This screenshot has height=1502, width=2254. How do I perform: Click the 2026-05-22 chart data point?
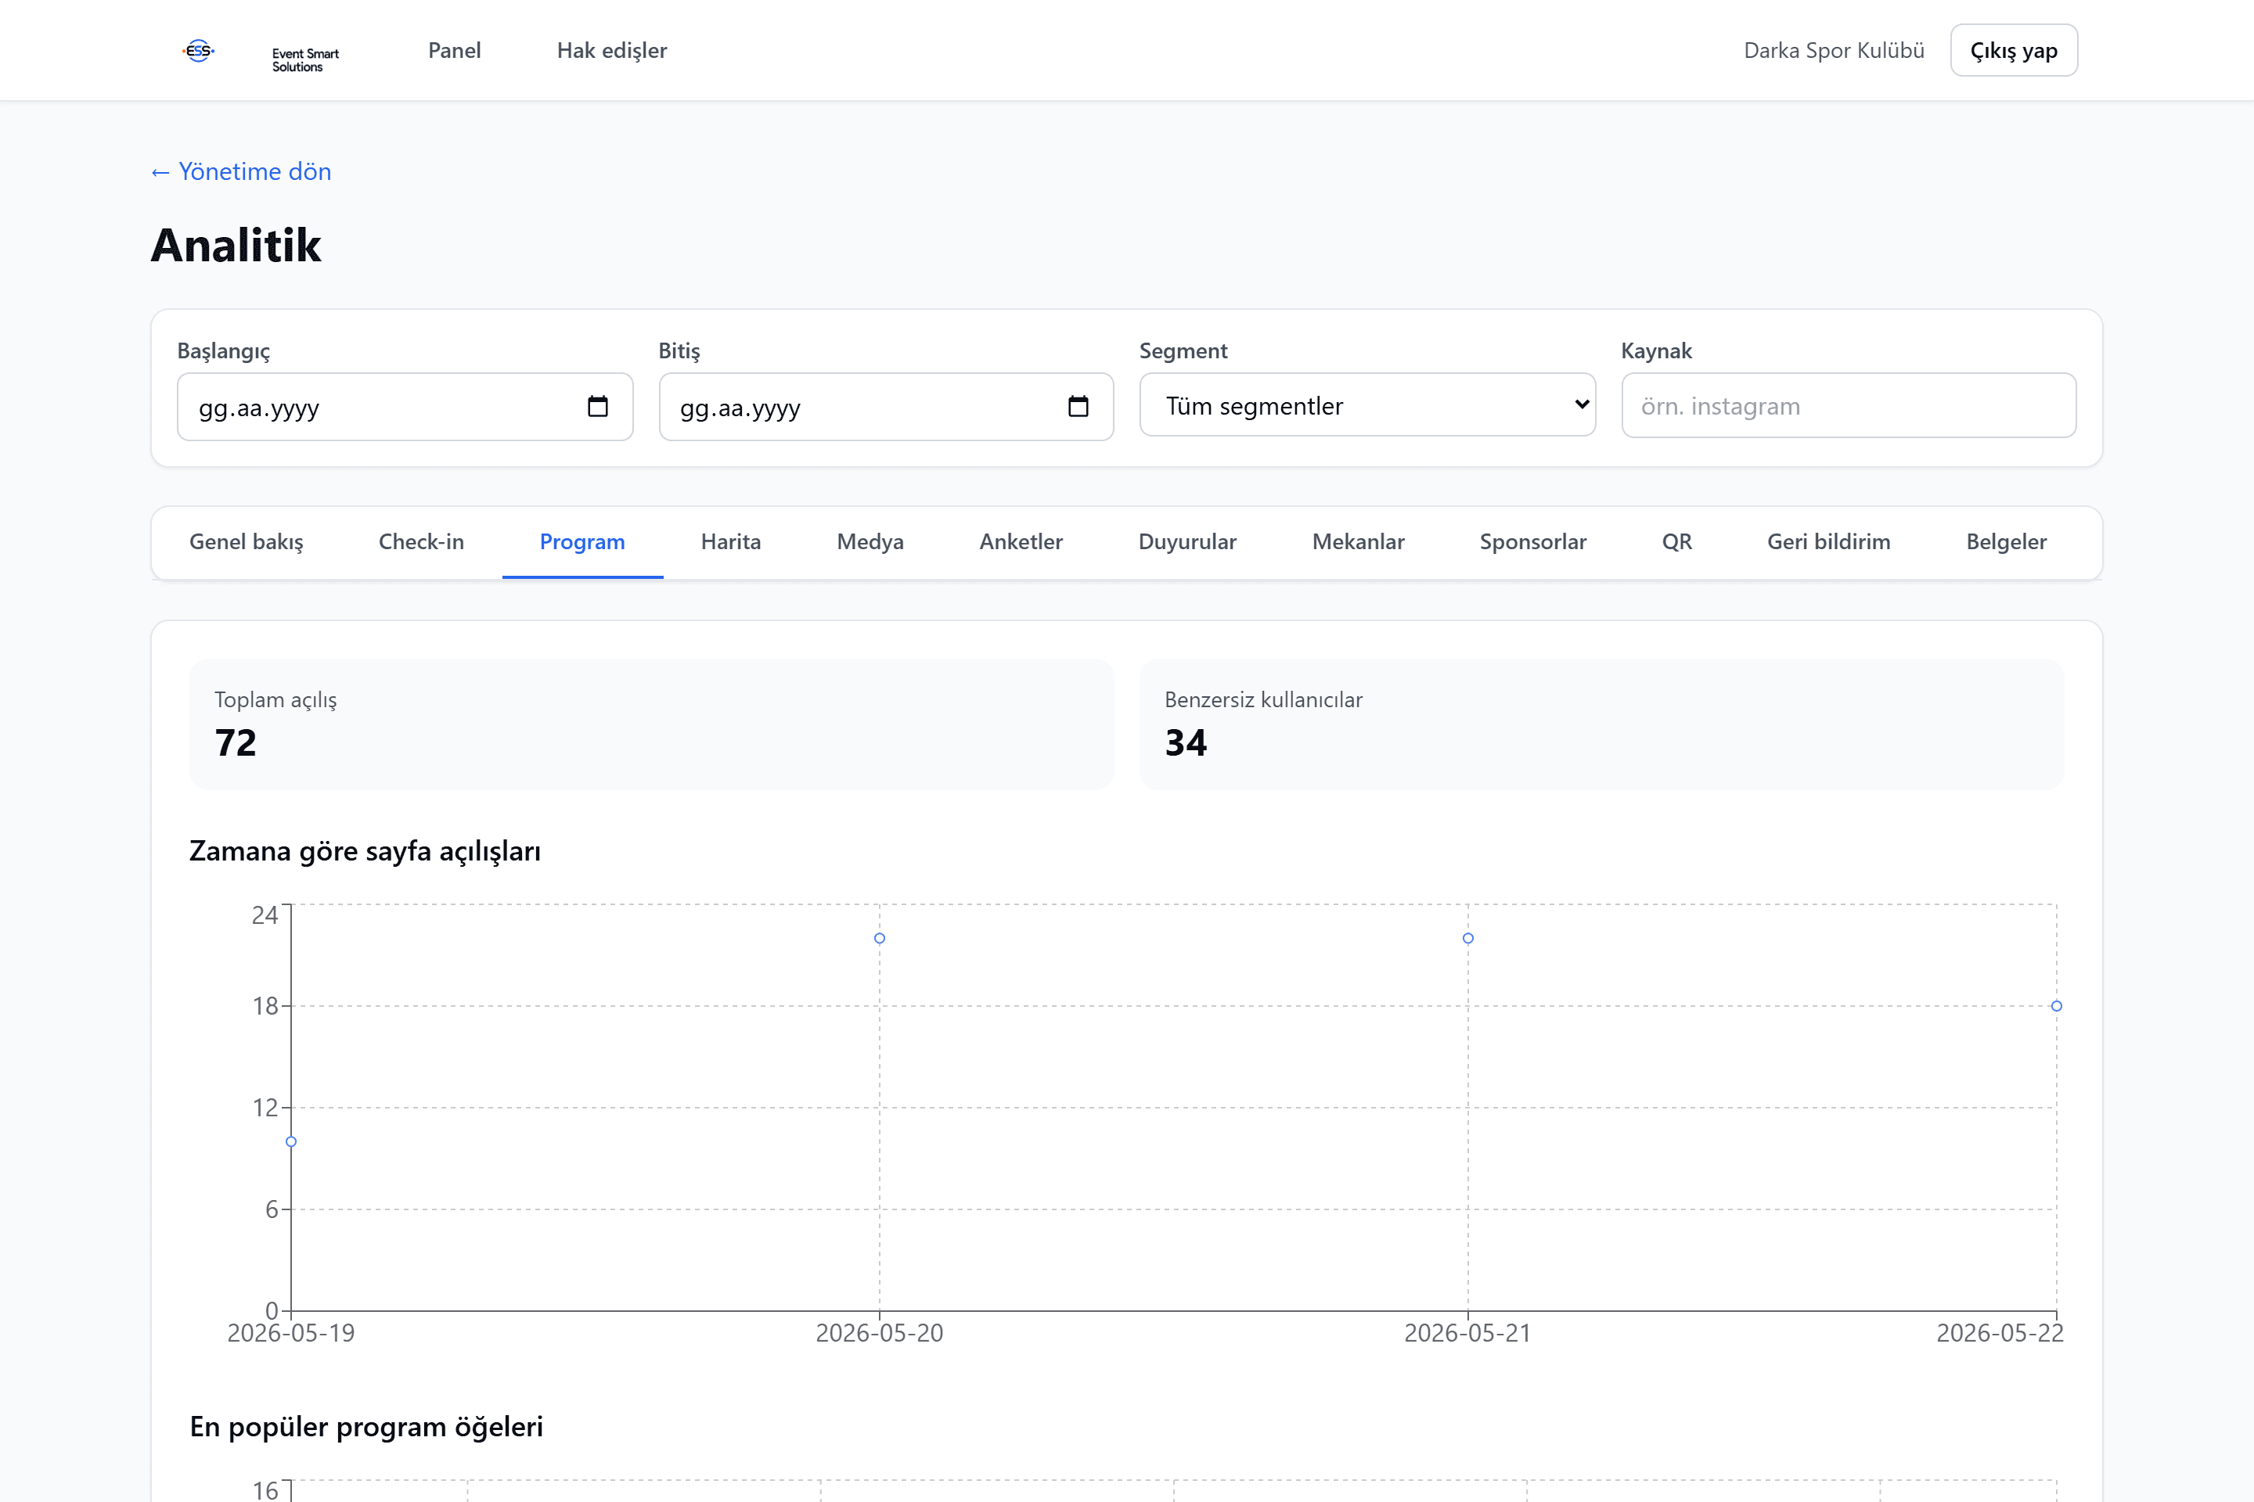pyautogui.click(x=2057, y=1006)
